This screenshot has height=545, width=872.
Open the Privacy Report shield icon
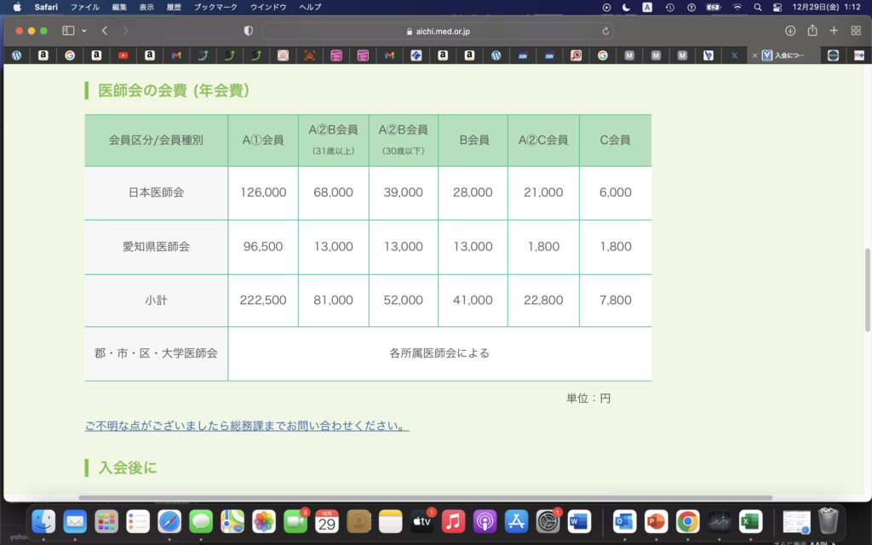[249, 31]
